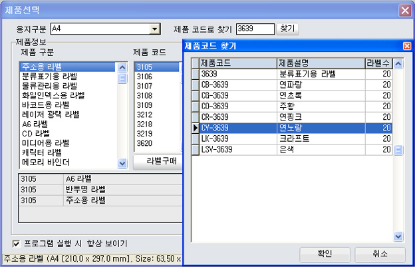Screen dimensions: 415x267
Task: Select 화일인덱스용 라벨 category
Action: tap(68, 95)
